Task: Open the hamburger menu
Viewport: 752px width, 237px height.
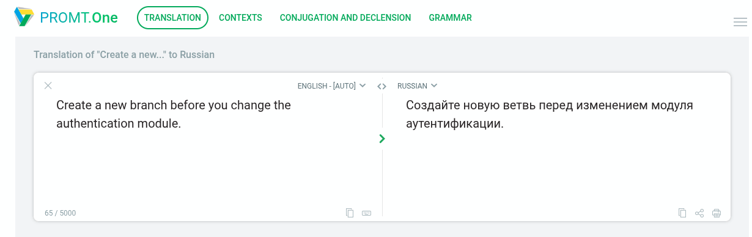Action: click(740, 23)
